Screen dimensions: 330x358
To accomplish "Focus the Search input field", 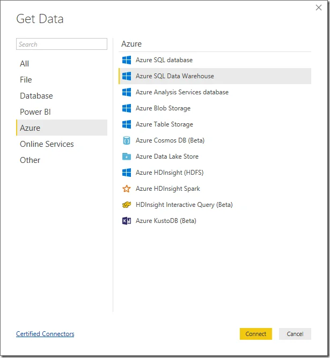I will pos(62,44).
